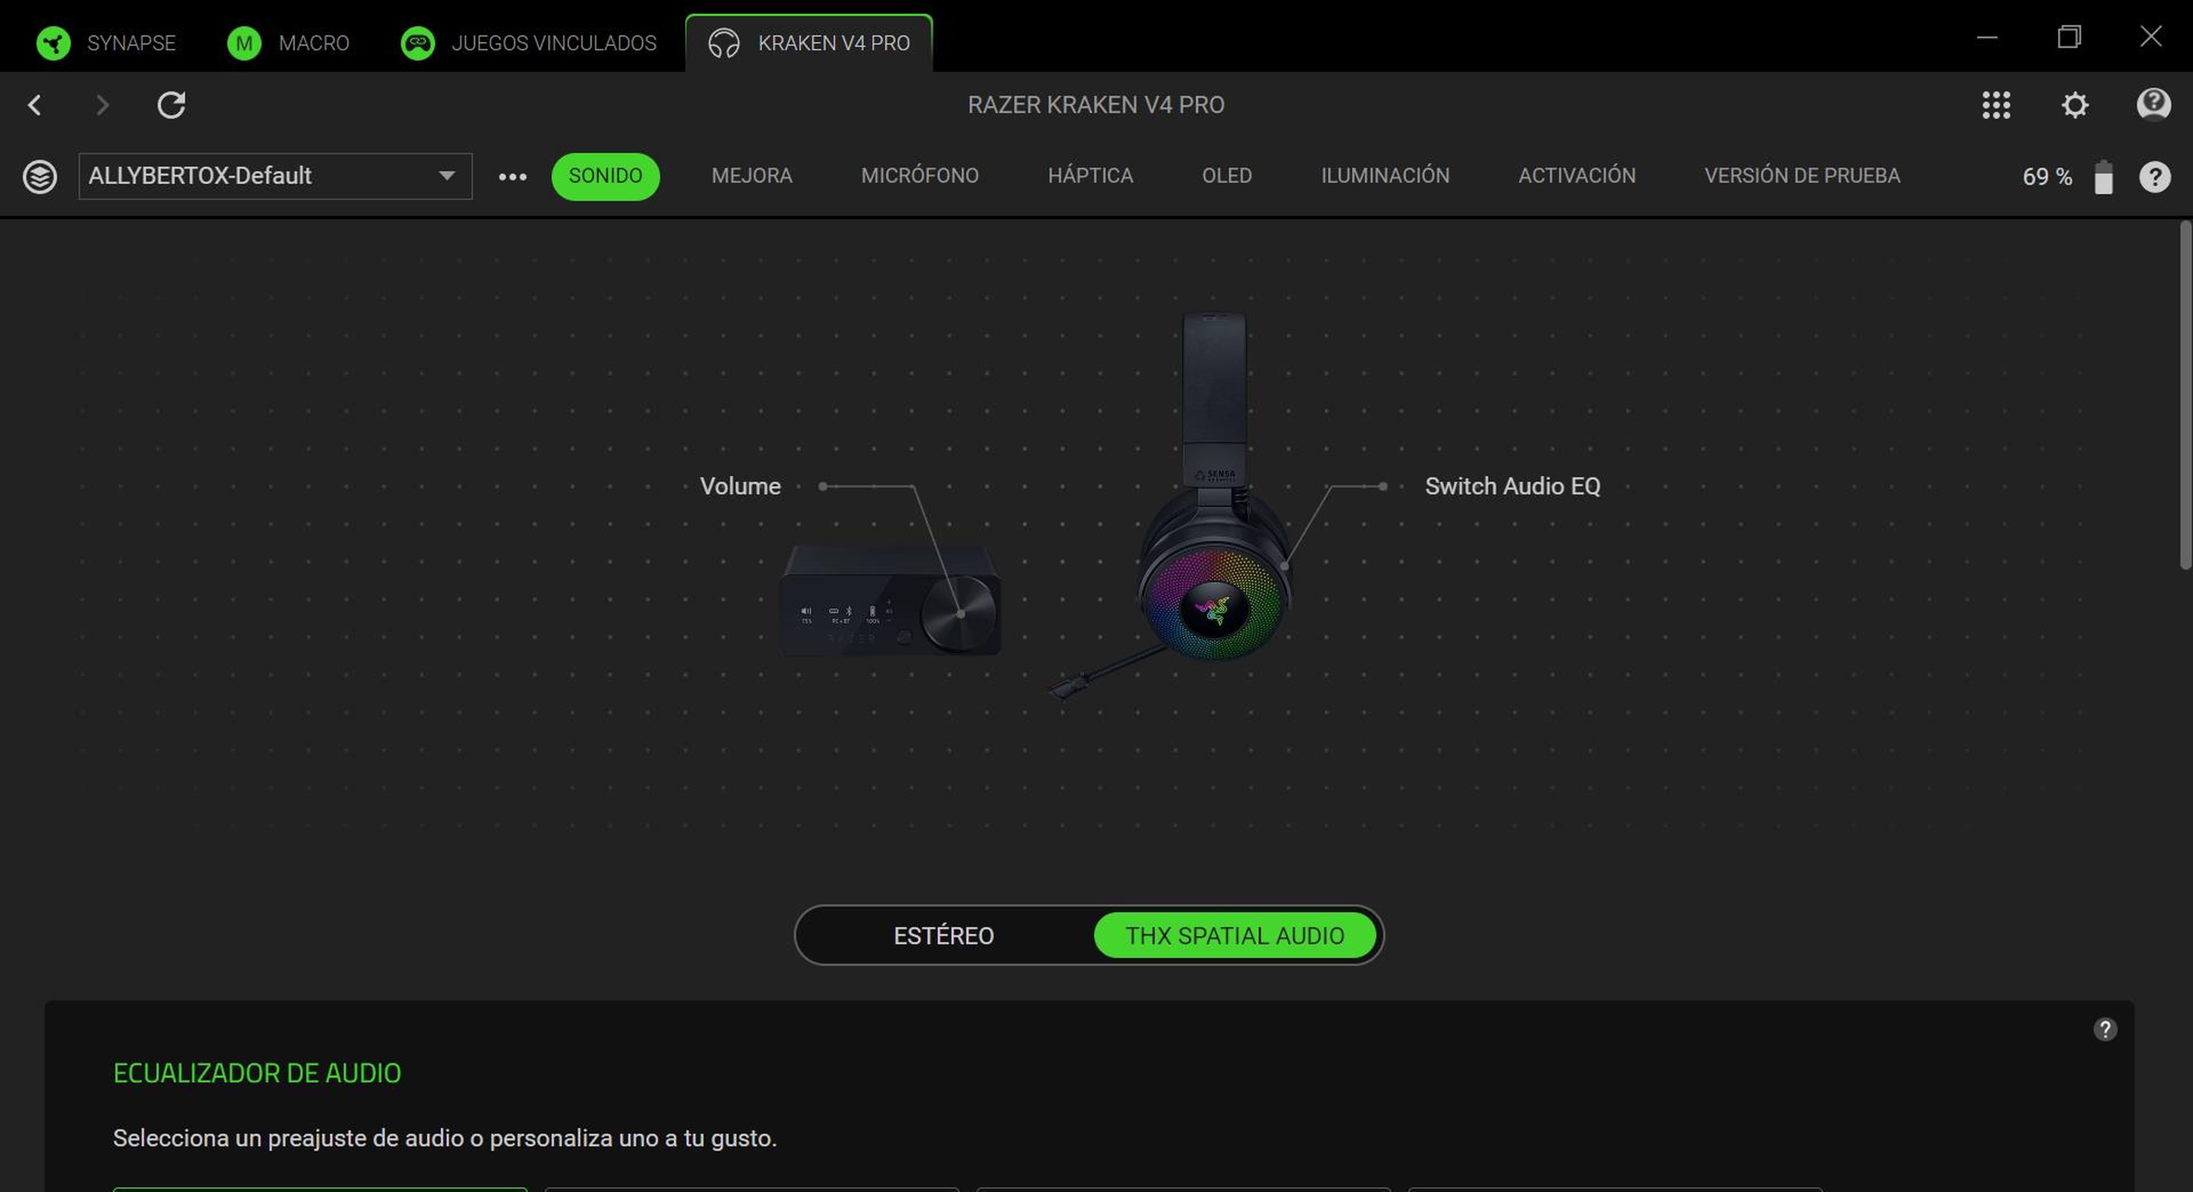Click the vertical scrollbar on the right
Image resolution: width=2193 pixels, height=1192 pixels.
pos(2184,383)
